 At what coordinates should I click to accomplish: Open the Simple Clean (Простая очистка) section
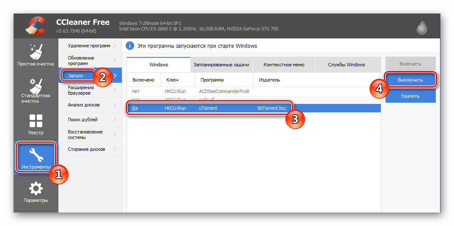pyautogui.click(x=36, y=56)
